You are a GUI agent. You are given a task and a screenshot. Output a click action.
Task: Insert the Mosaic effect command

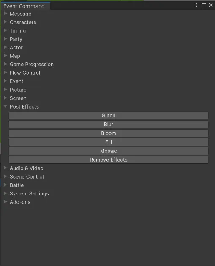(x=109, y=151)
